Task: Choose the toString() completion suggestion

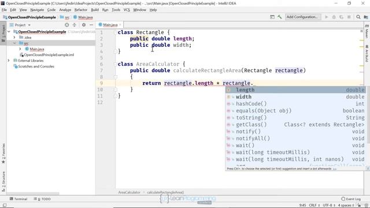Action: (296, 118)
